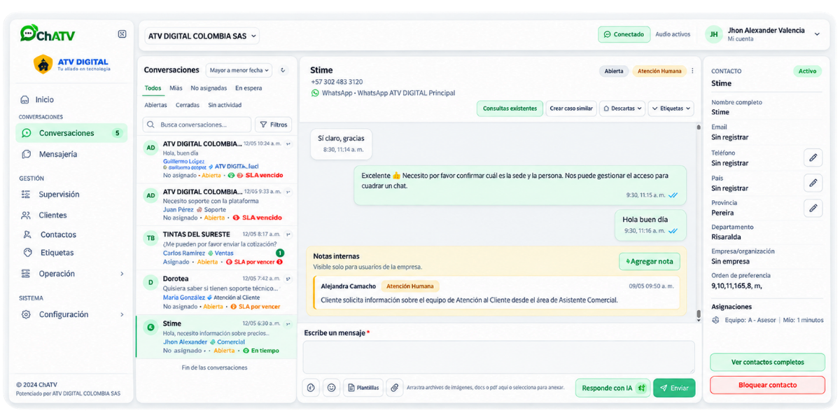Switch to the Mías tab
Viewport: 840px width, 420px height.
176,88
